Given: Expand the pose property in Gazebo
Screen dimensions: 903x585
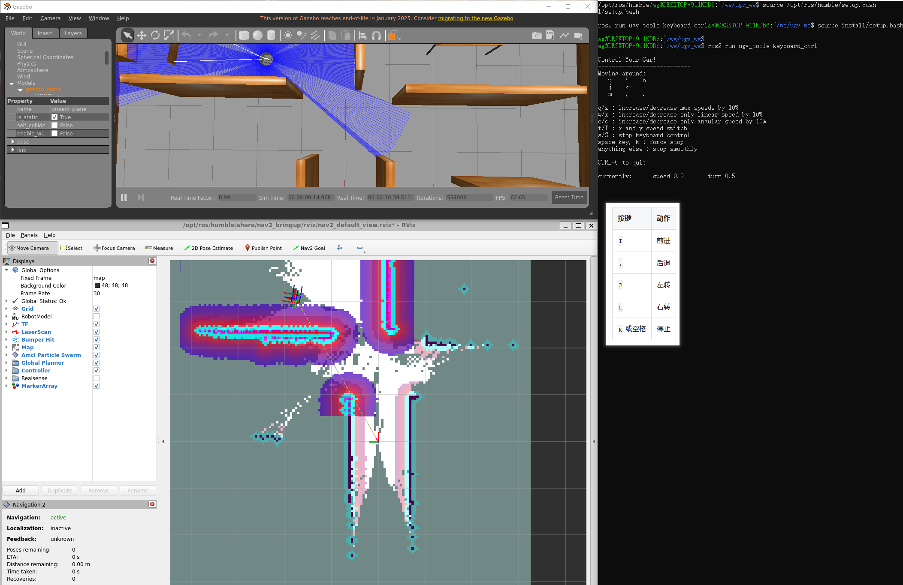Looking at the screenshot, I should (13, 141).
